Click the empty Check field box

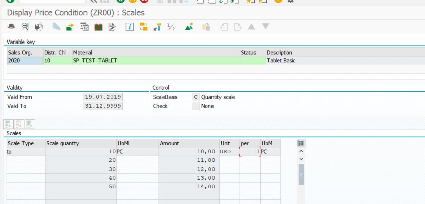pos(196,106)
